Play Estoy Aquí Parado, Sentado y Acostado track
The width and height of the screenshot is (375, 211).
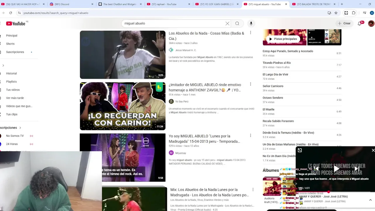pyautogui.click(x=302, y=53)
